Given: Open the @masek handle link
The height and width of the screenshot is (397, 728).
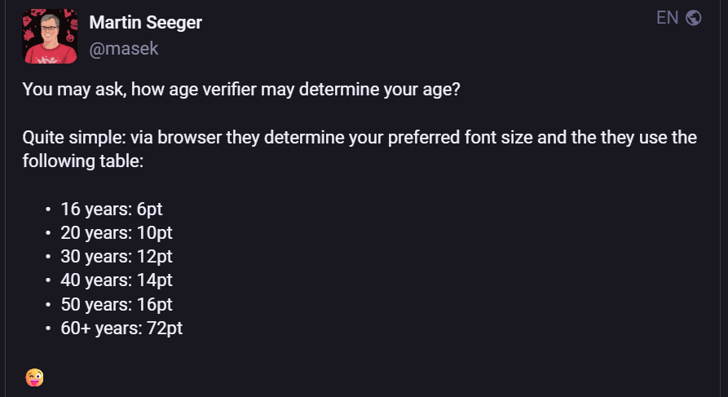Looking at the screenshot, I should [123, 49].
